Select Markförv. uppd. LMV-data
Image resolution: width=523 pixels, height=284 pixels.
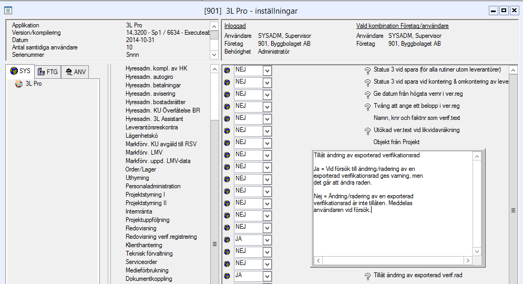158,161
